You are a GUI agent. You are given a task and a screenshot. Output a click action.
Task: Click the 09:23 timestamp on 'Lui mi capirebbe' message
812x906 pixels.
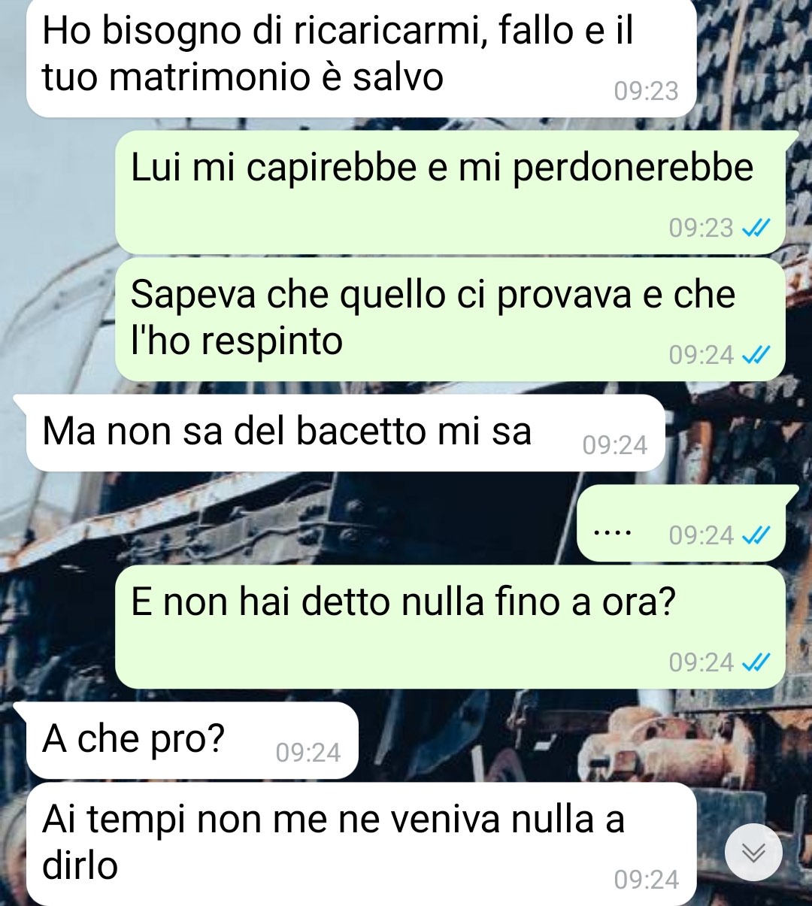701,228
